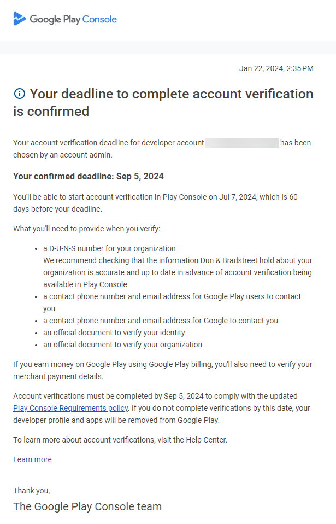This screenshot has width=336, height=524.
Task: Follow the Learn more link
Action: click(32, 459)
